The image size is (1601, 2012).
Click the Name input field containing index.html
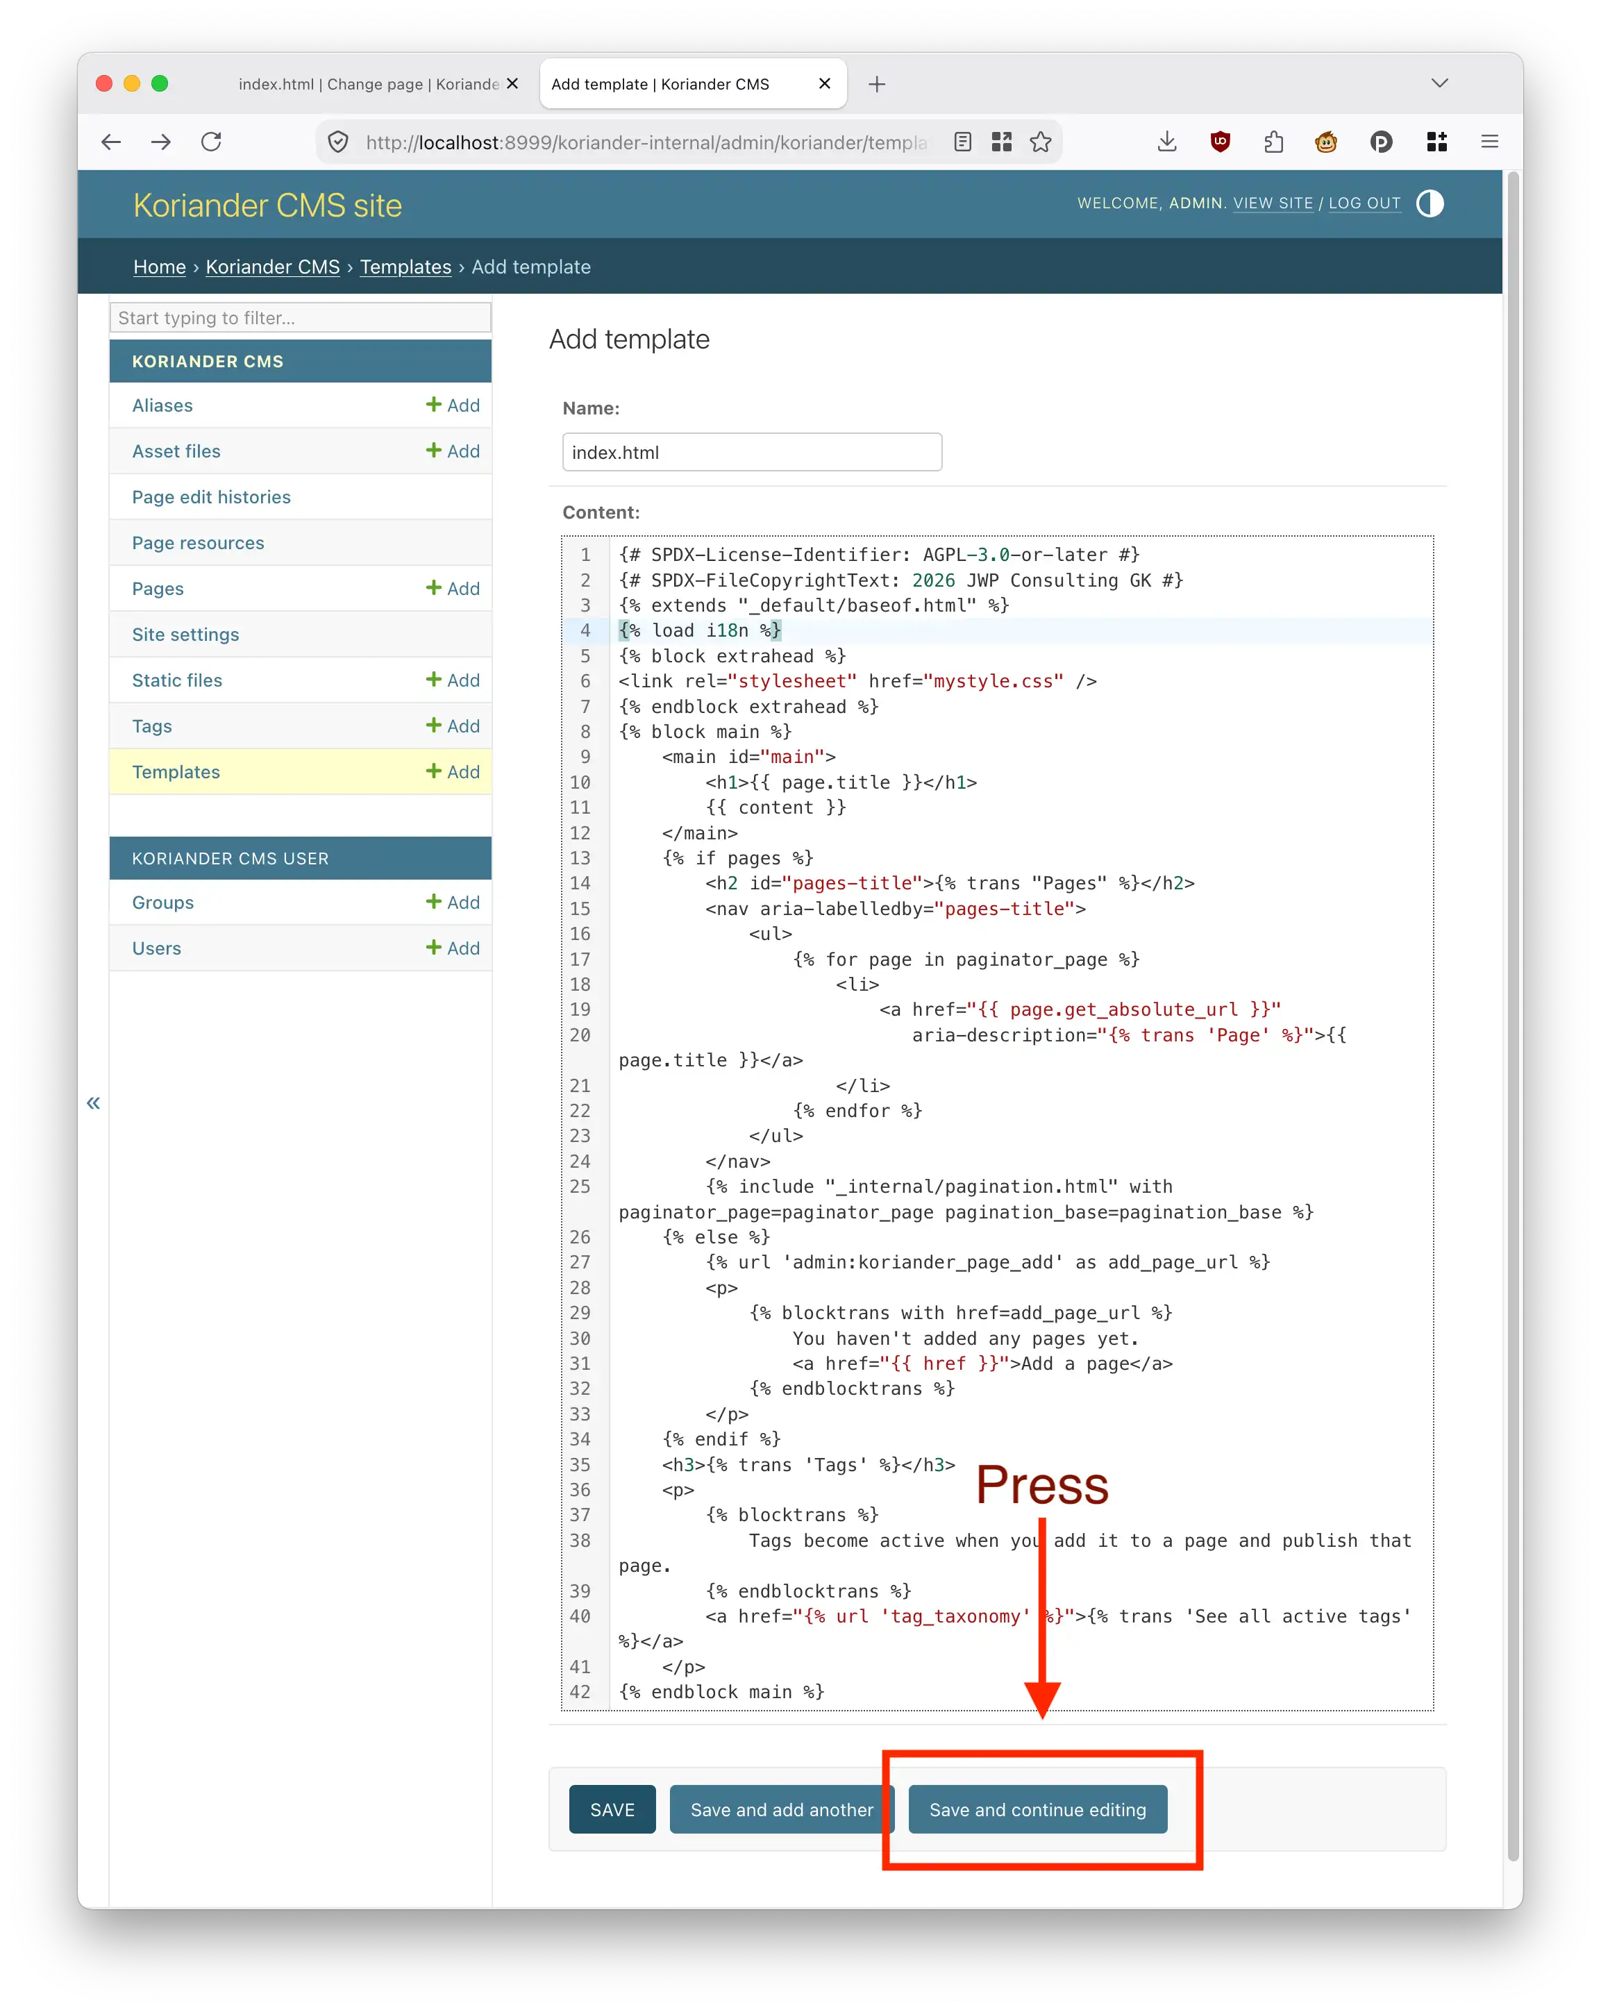(752, 453)
